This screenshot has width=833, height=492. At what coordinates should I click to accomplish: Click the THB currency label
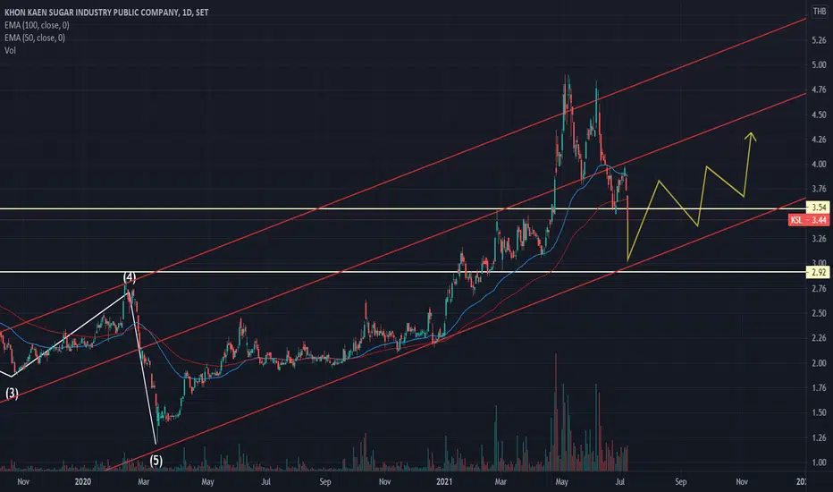(820, 11)
